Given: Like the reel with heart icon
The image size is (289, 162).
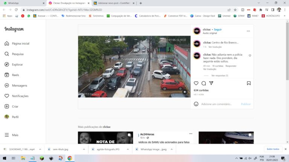Looking at the screenshot, I should (x=196, y=83).
